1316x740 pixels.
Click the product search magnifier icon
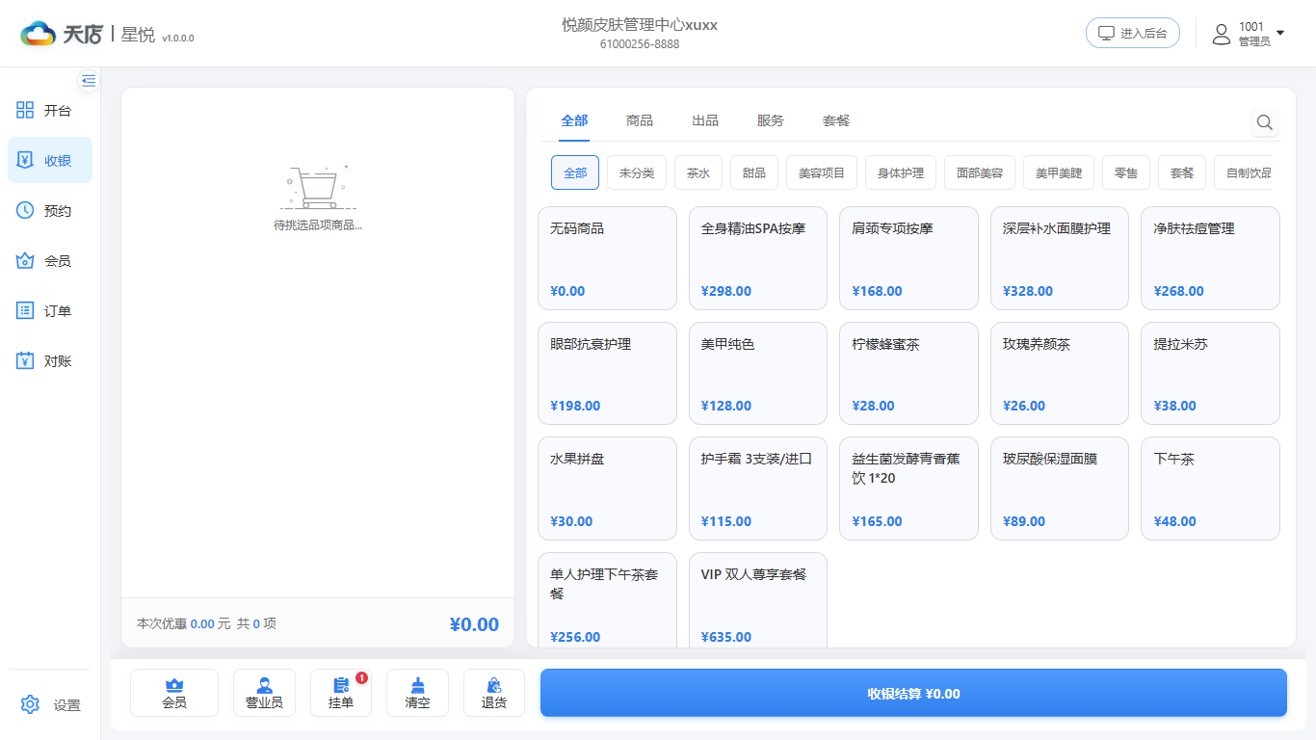pyautogui.click(x=1265, y=122)
